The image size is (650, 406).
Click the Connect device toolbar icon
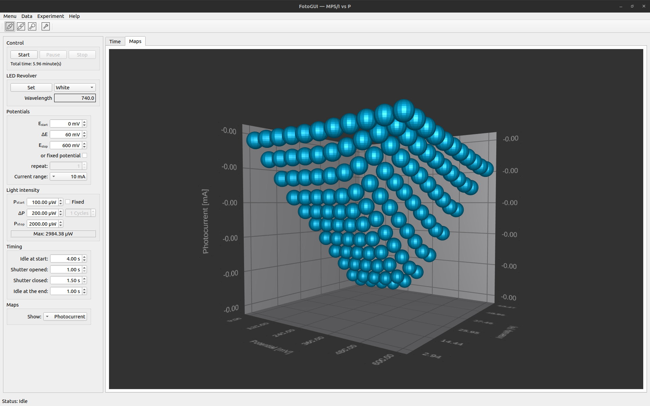point(10,26)
